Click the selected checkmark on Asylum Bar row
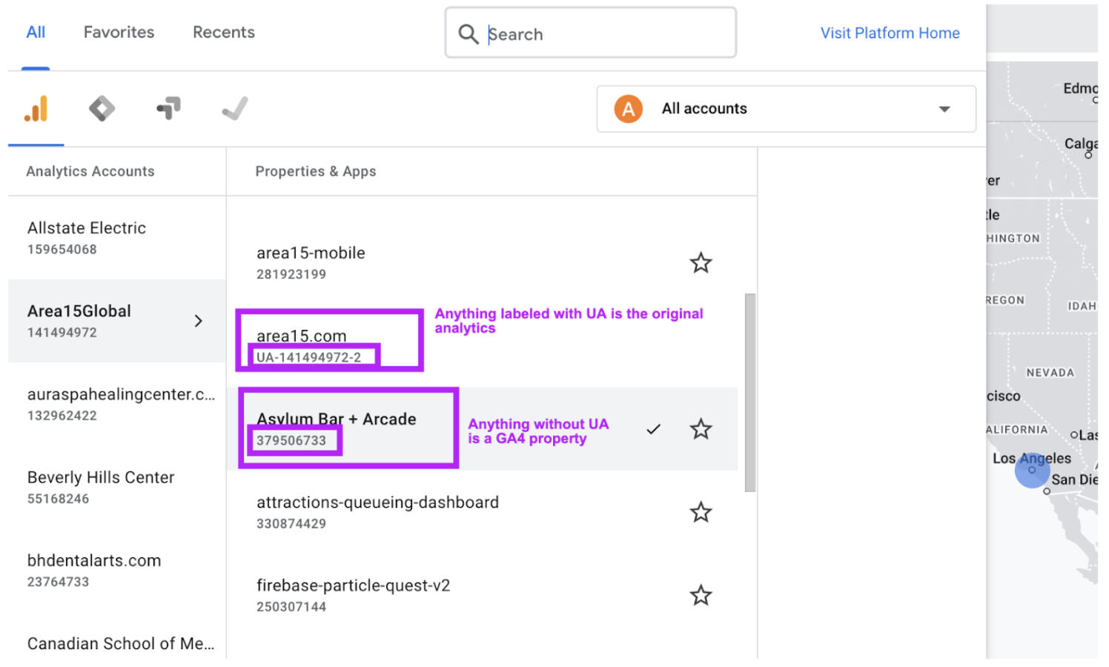This screenshot has height=667, width=1109. click(x=653, y=429)
